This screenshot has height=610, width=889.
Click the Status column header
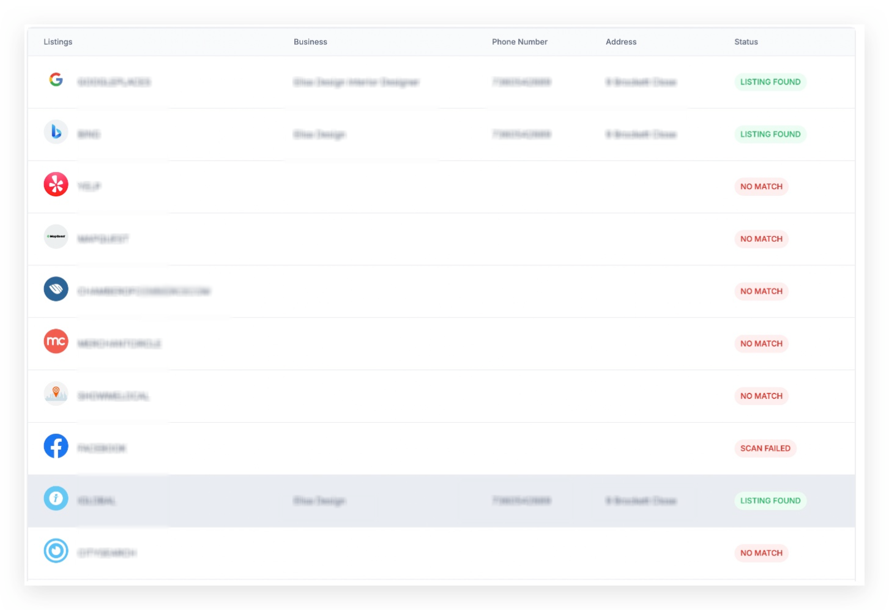pos(746,42)
